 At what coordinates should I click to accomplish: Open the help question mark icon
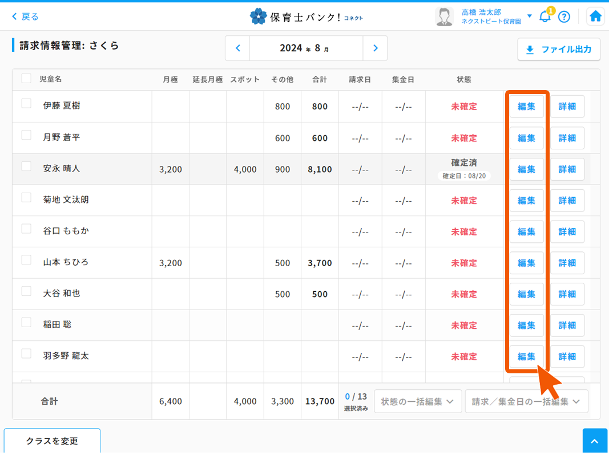[564, 17]
